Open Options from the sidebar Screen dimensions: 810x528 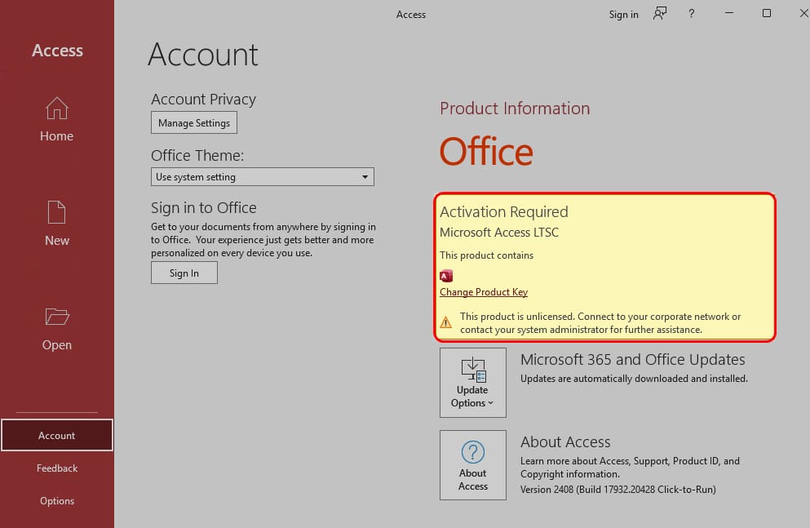(57, 500)
